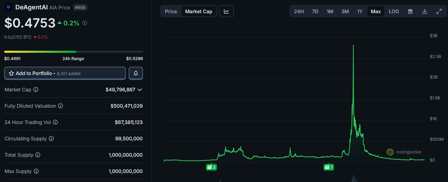
Task: Expand Market Cap value dropdown chevron
Action: 140,90
